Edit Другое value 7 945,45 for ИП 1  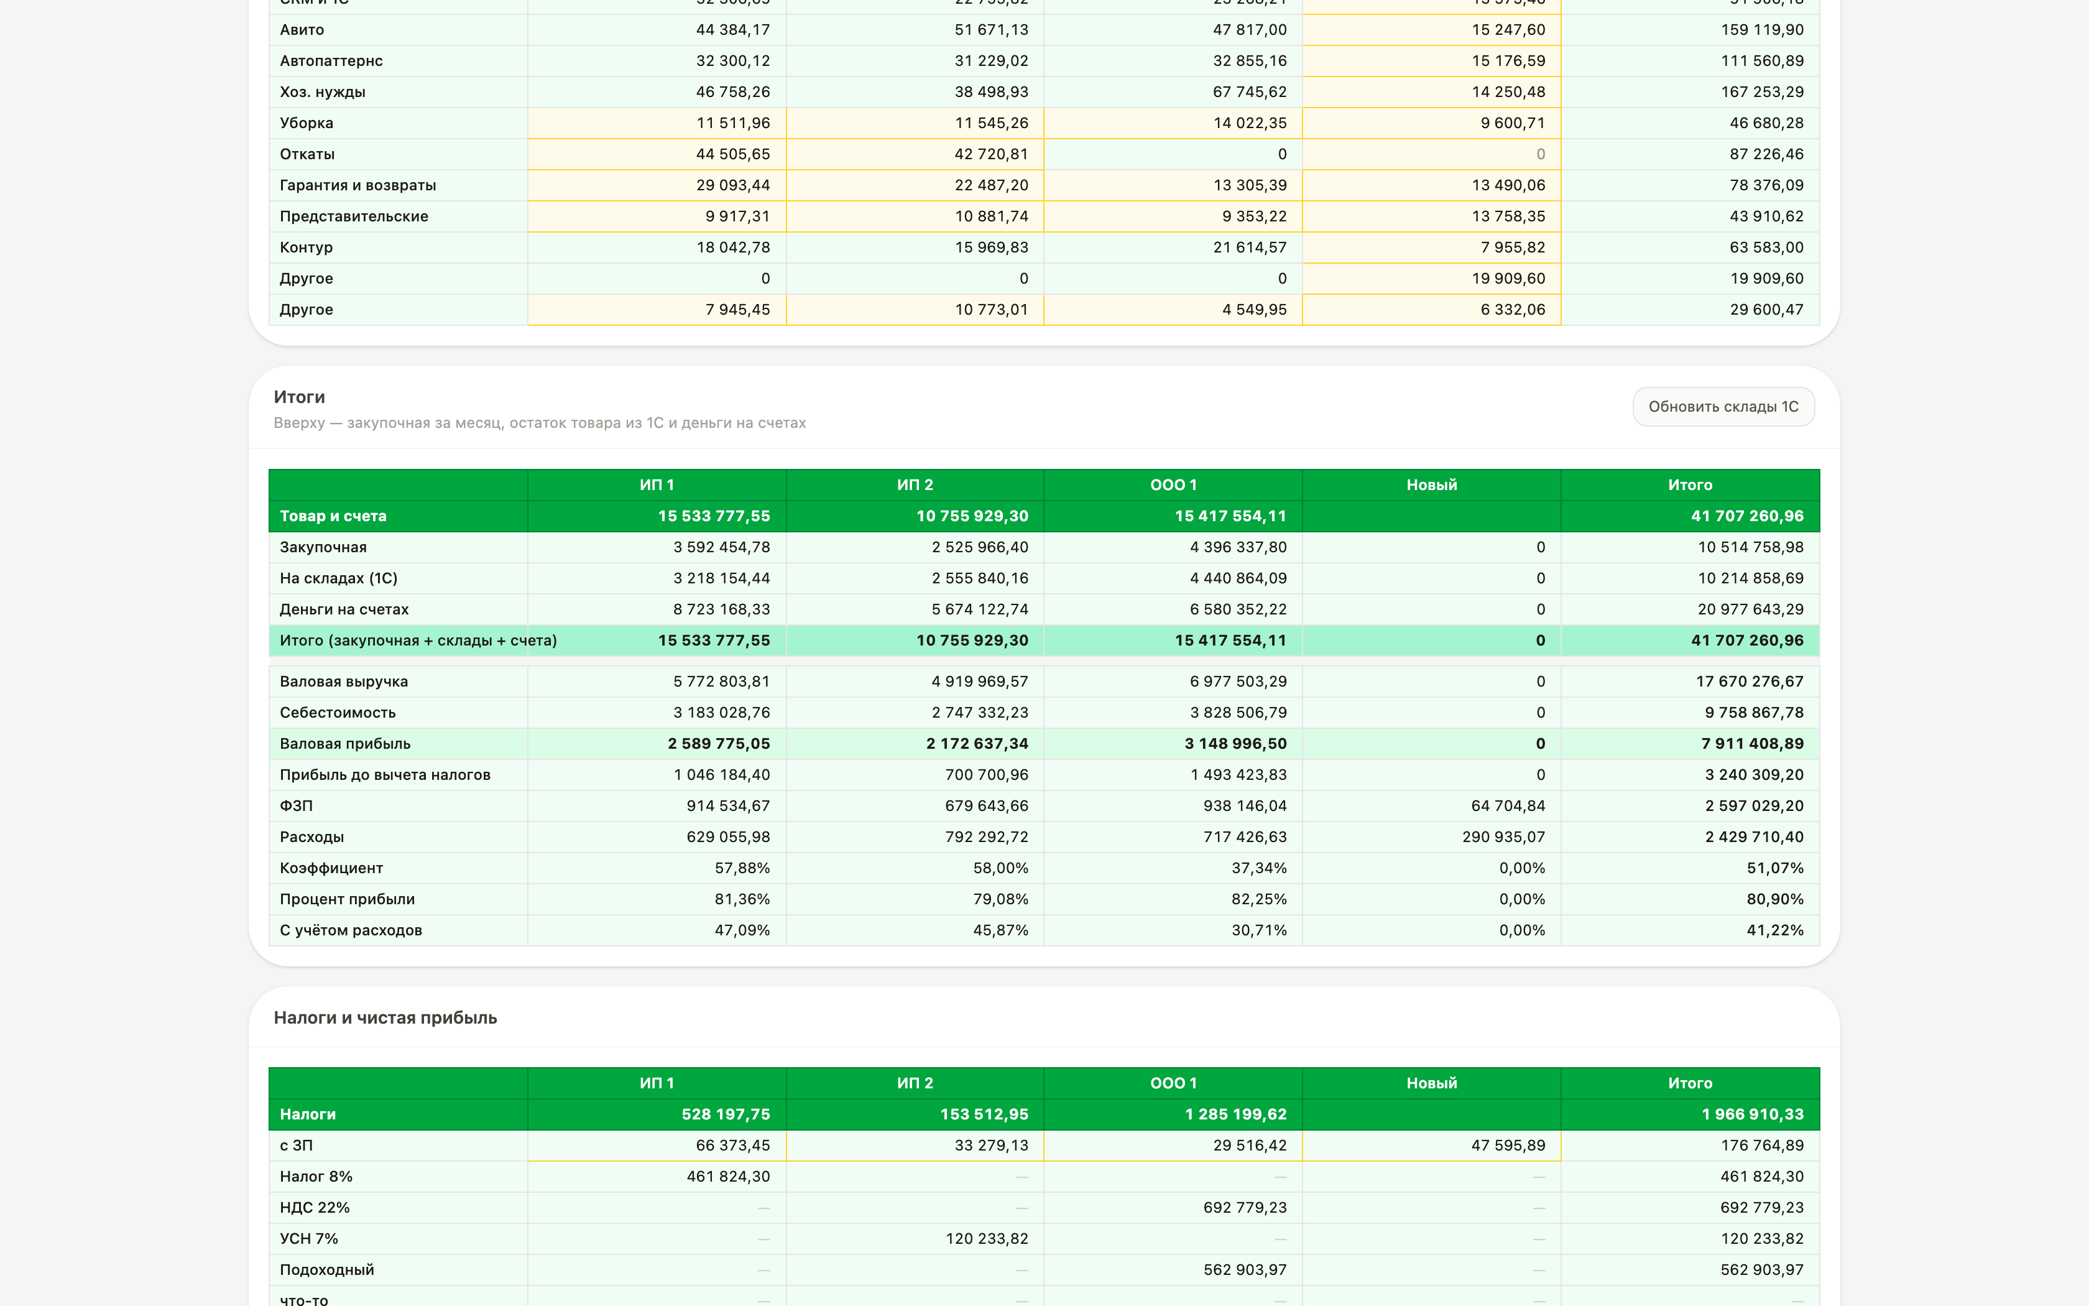pyautogui.click(x=657, y=310)
